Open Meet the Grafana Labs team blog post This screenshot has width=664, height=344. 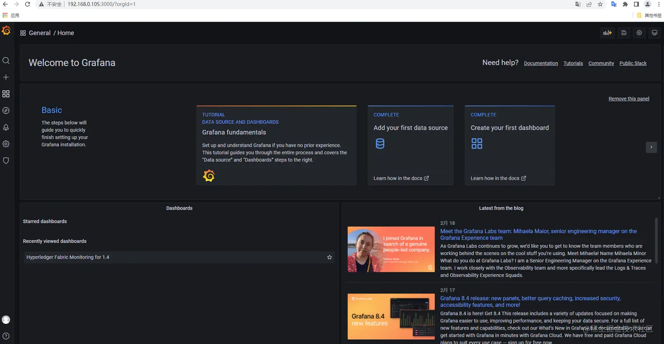538,234
